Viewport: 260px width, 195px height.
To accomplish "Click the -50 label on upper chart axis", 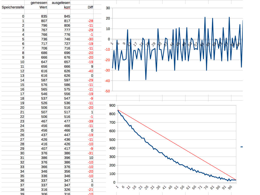I will 107,91.
